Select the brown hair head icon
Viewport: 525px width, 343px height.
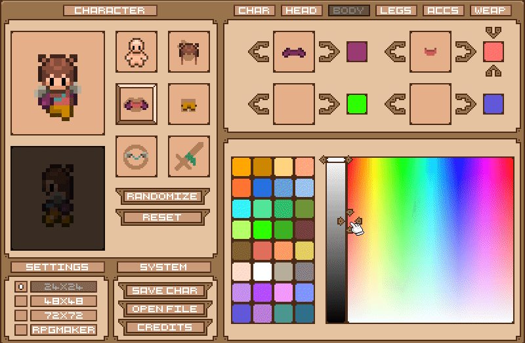pos(189,52)
